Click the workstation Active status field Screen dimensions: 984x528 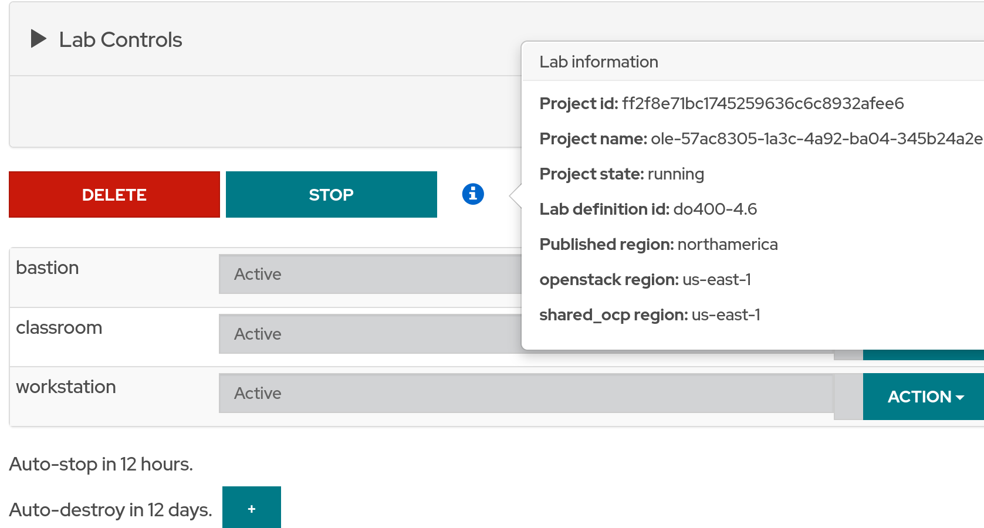pos(526,393)
